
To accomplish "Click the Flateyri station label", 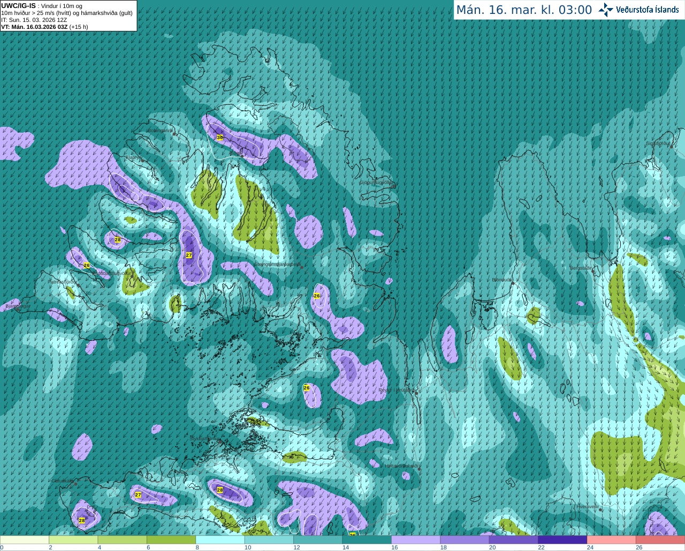I will click(133, 157).
